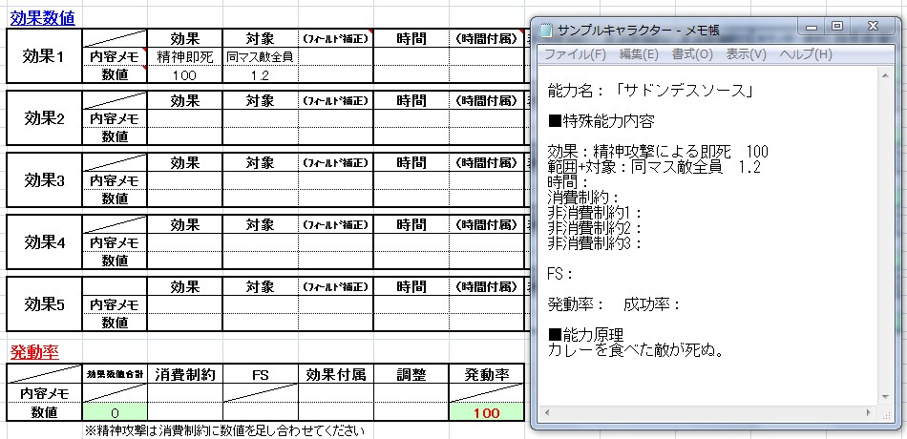
Task: Select the cell containing 1.2
Action: tap(260, 75)
